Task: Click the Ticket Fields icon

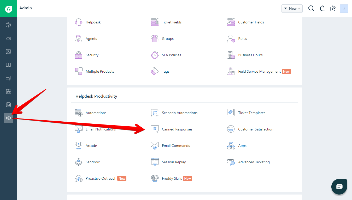Action: pos(155,22)
